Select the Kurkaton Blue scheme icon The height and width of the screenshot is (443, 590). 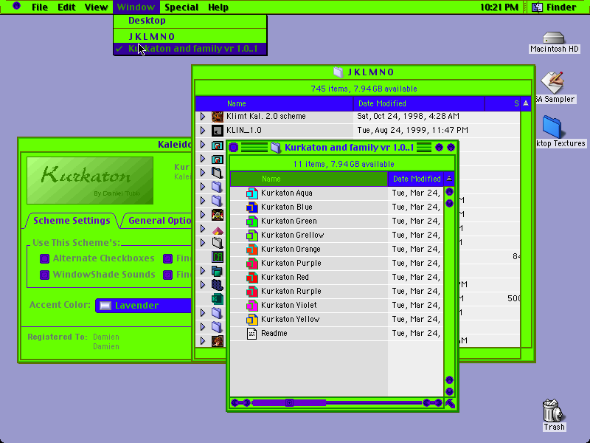[x=251, y=207]
